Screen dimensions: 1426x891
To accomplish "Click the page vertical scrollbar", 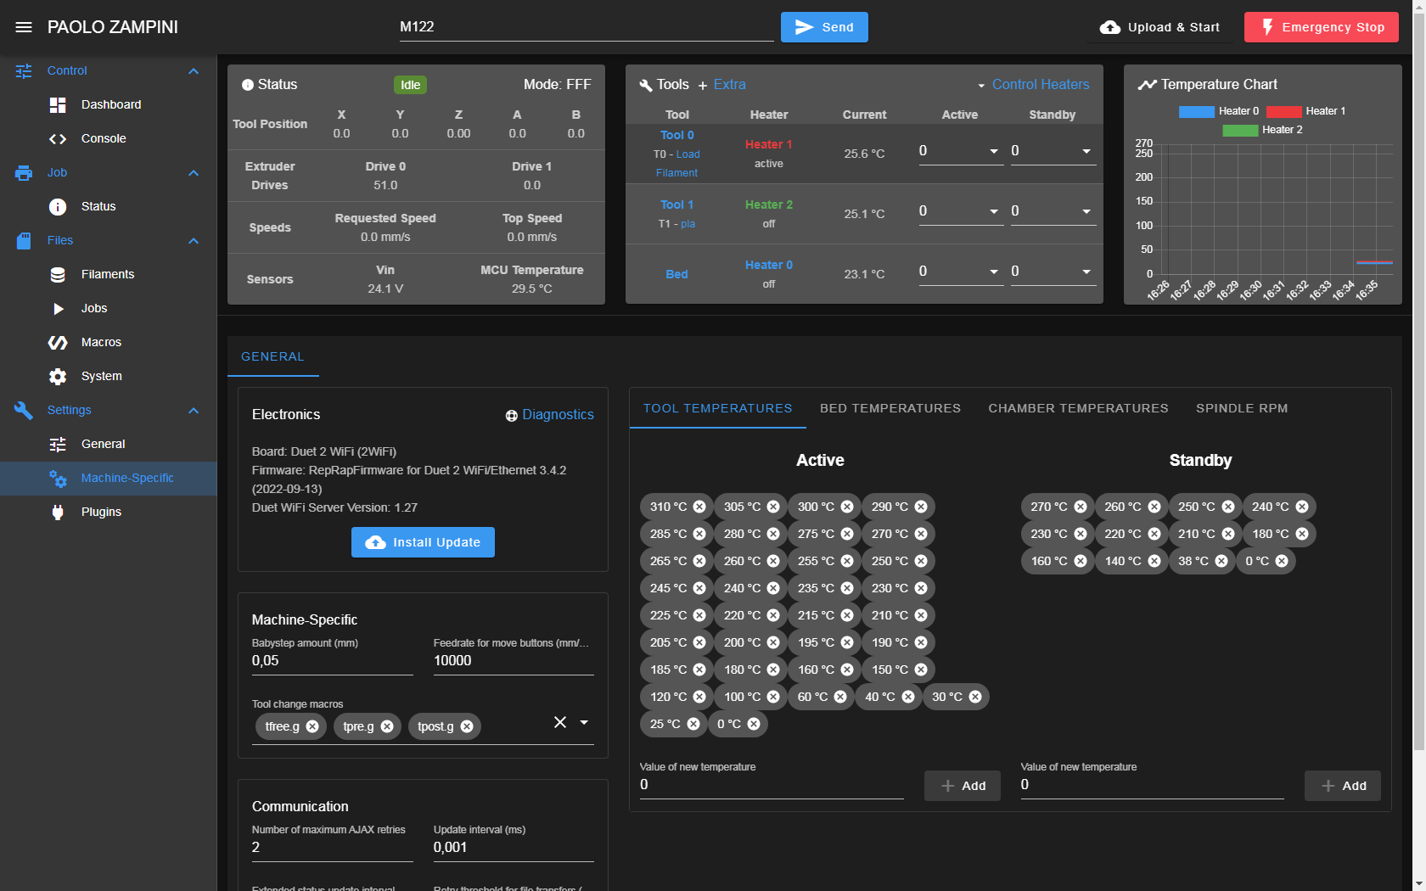I will (1419, 382).
